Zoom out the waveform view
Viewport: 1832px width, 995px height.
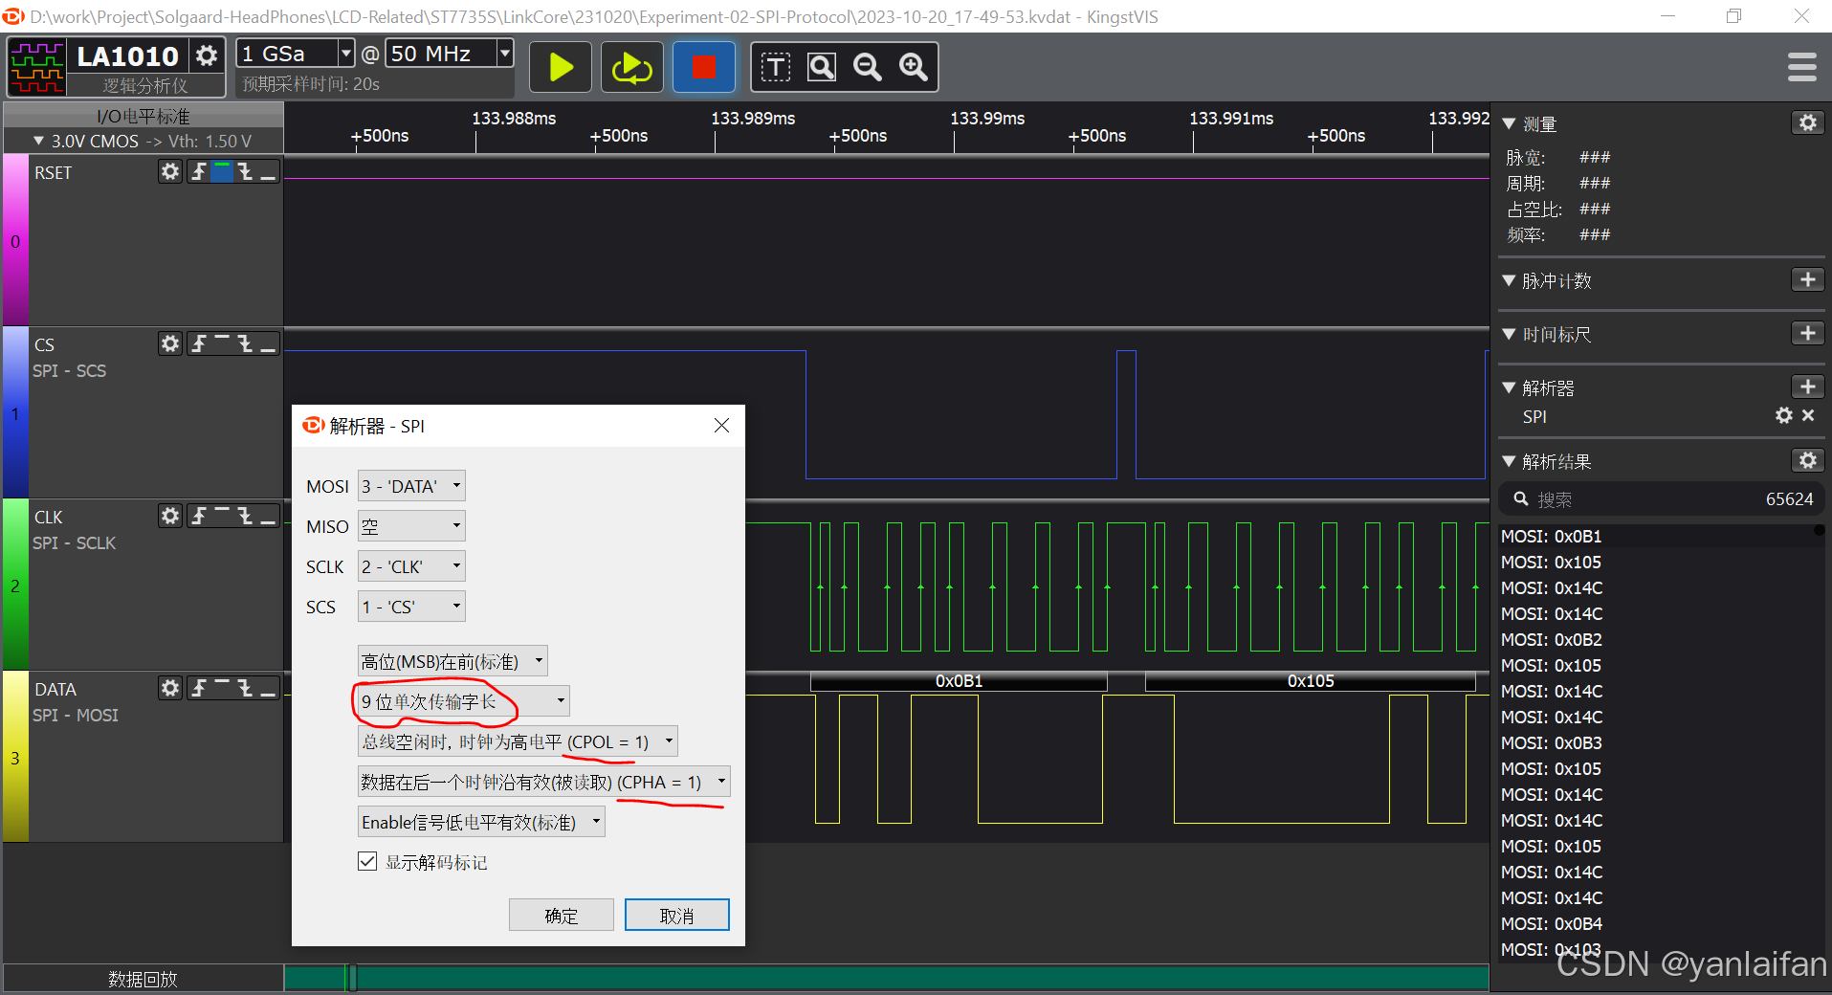tap(868, 67)
